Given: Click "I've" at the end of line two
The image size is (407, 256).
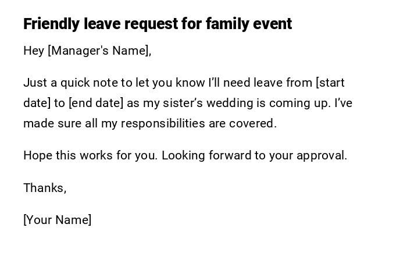Looking at the screenshot, I should (x=344, y=103).
